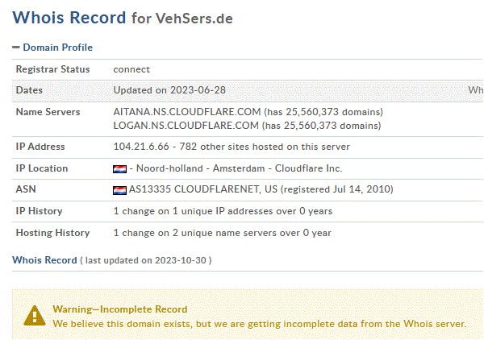This screenshot has height=340, width=484.
Task: Click AS13335 CLOUDFLARENET ASN entry
Action: (x=203, y=189)
